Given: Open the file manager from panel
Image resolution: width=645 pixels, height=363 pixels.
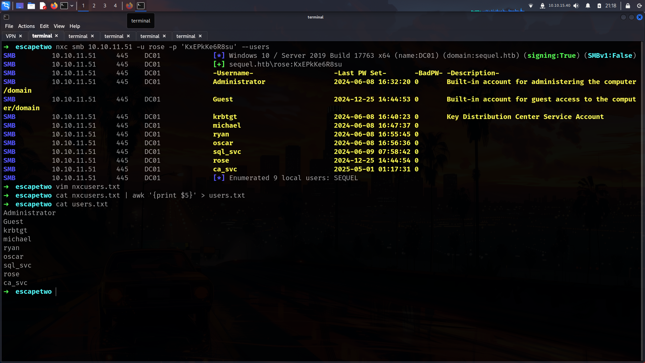Looking at the screenshot, I should pos(31,5).
